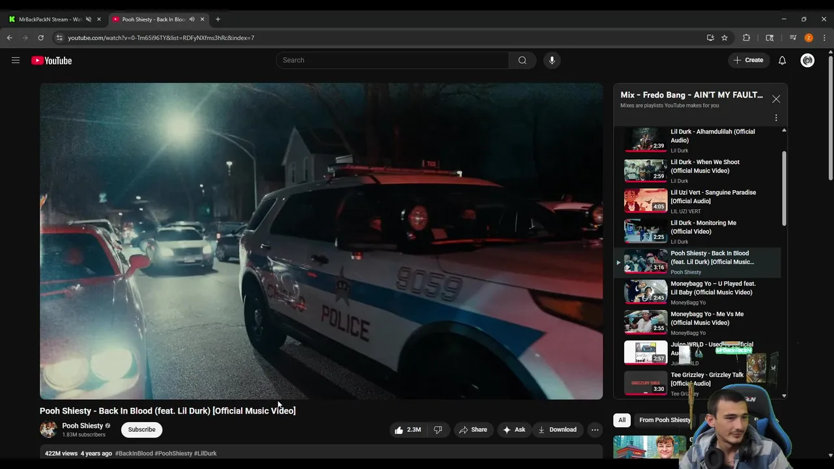
Task: Click the Ask button
Action: pyautogui.click(x=513, y=430)
